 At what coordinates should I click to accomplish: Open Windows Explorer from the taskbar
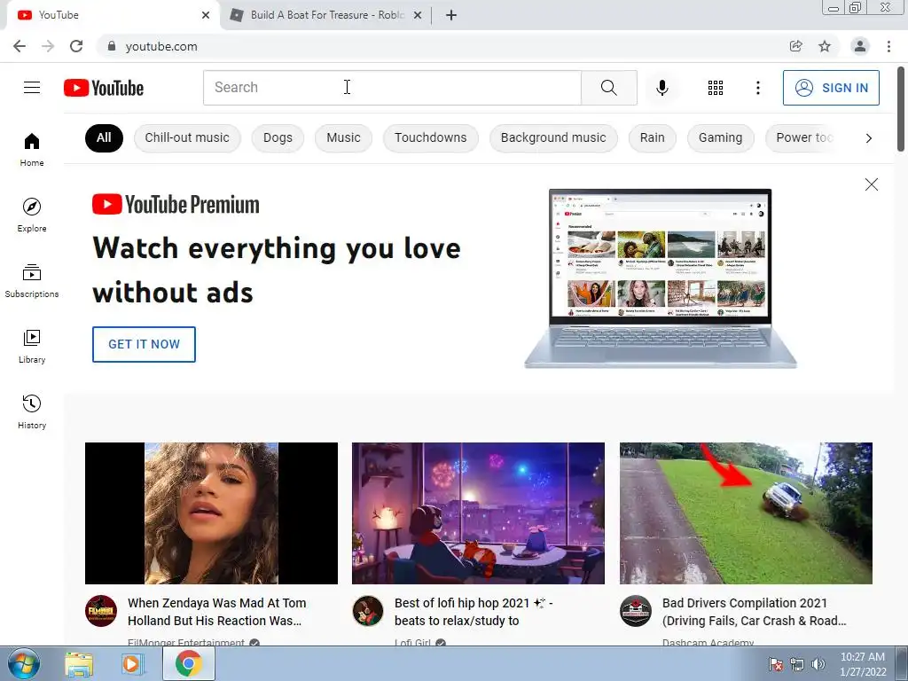pos(79,663)
